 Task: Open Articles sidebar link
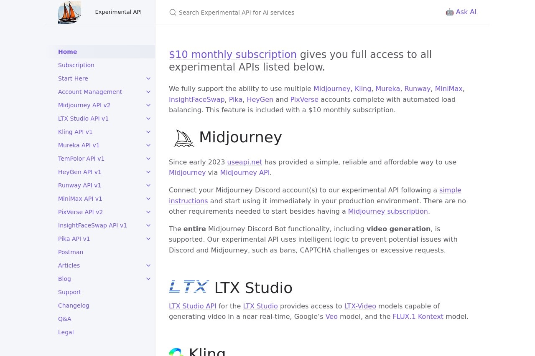click(x=69, y=265)
